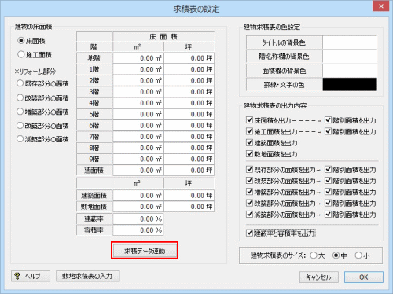Select the 床面積 radio button
This screenshot has width=393, height=294.
[x=21, y=41]
